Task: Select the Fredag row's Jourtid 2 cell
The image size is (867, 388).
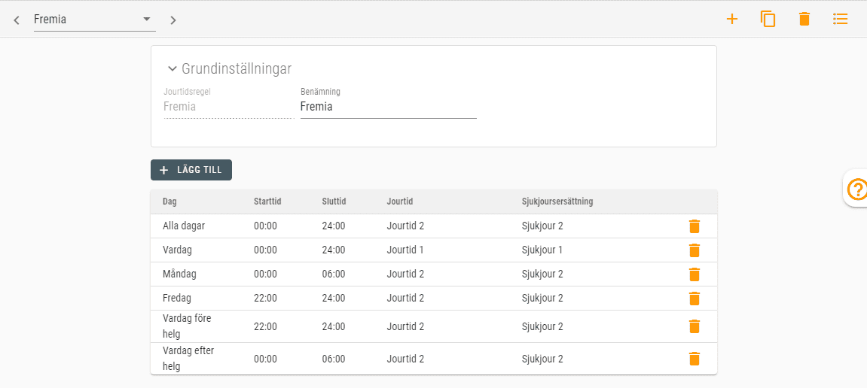Action: [405, 299]
